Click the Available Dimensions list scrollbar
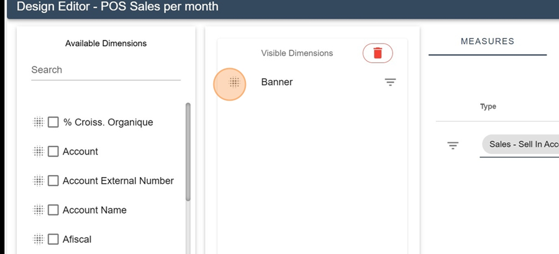The height and width of the screenshot is (254, 559). [x=188, y=152]
